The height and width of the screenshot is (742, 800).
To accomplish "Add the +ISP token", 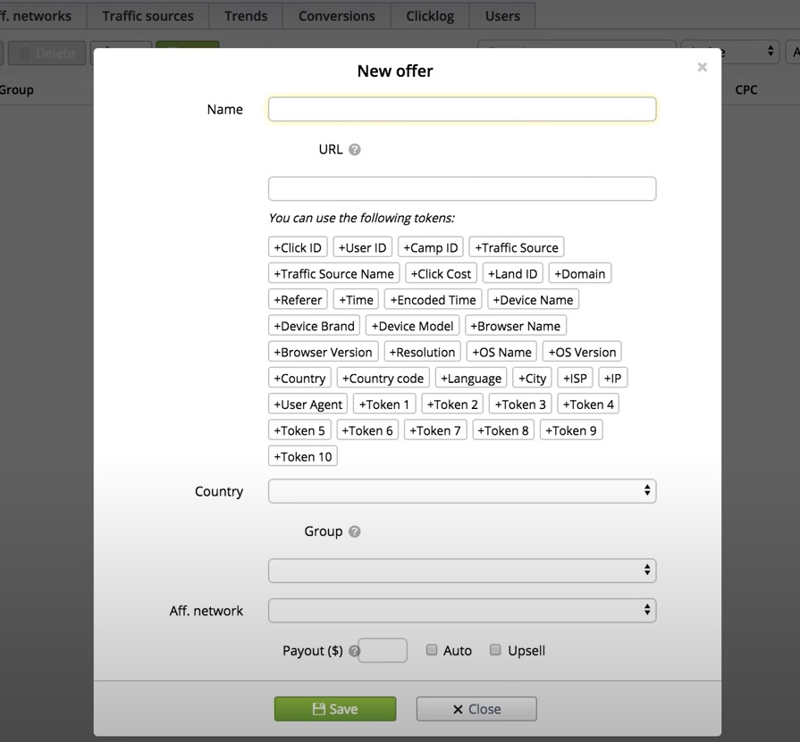I will (x=575, y=378).
